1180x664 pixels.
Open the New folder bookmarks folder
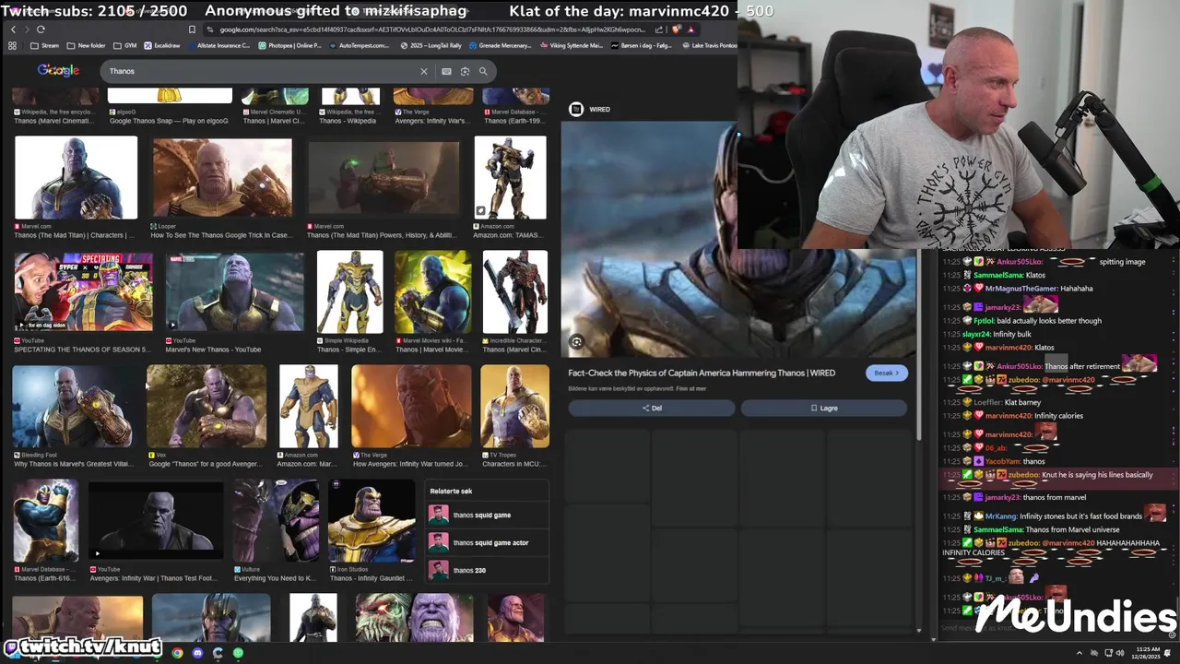click(x=86, y=45)
